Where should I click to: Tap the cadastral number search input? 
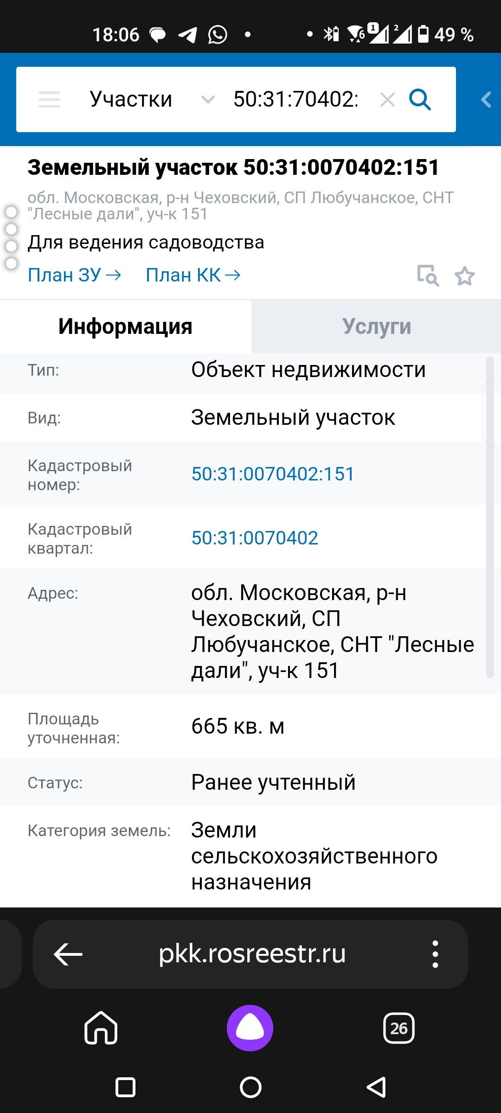coord(296,100)
